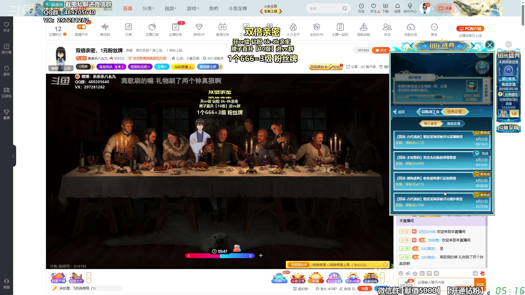Open the 友邻 neighbors icon
The height and width of the screenshot is (295, 525).
click(x=387, y=29)
